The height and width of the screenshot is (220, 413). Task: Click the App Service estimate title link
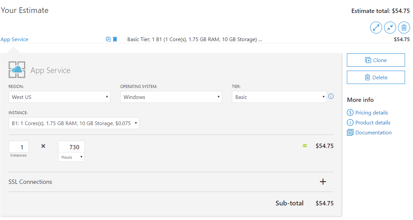[14, 39]
